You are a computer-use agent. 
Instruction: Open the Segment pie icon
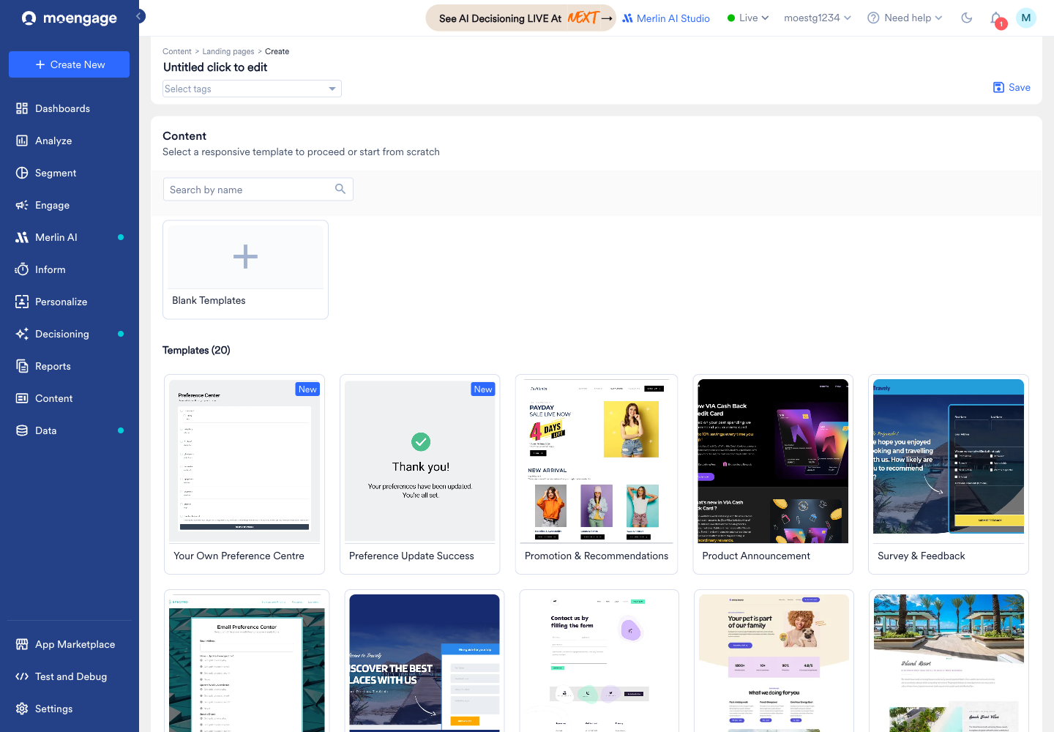(22, 173)
